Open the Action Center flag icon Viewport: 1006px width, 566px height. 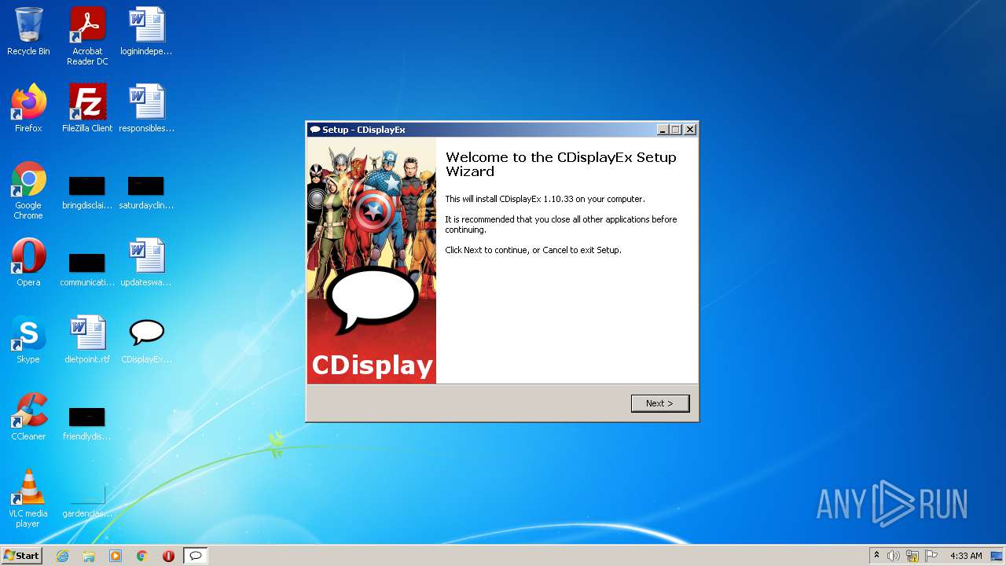tap(931, 556)
